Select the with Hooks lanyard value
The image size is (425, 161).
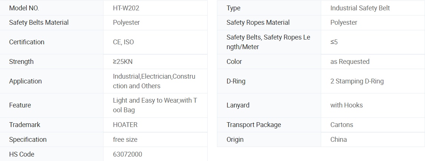tap(346, 105)
